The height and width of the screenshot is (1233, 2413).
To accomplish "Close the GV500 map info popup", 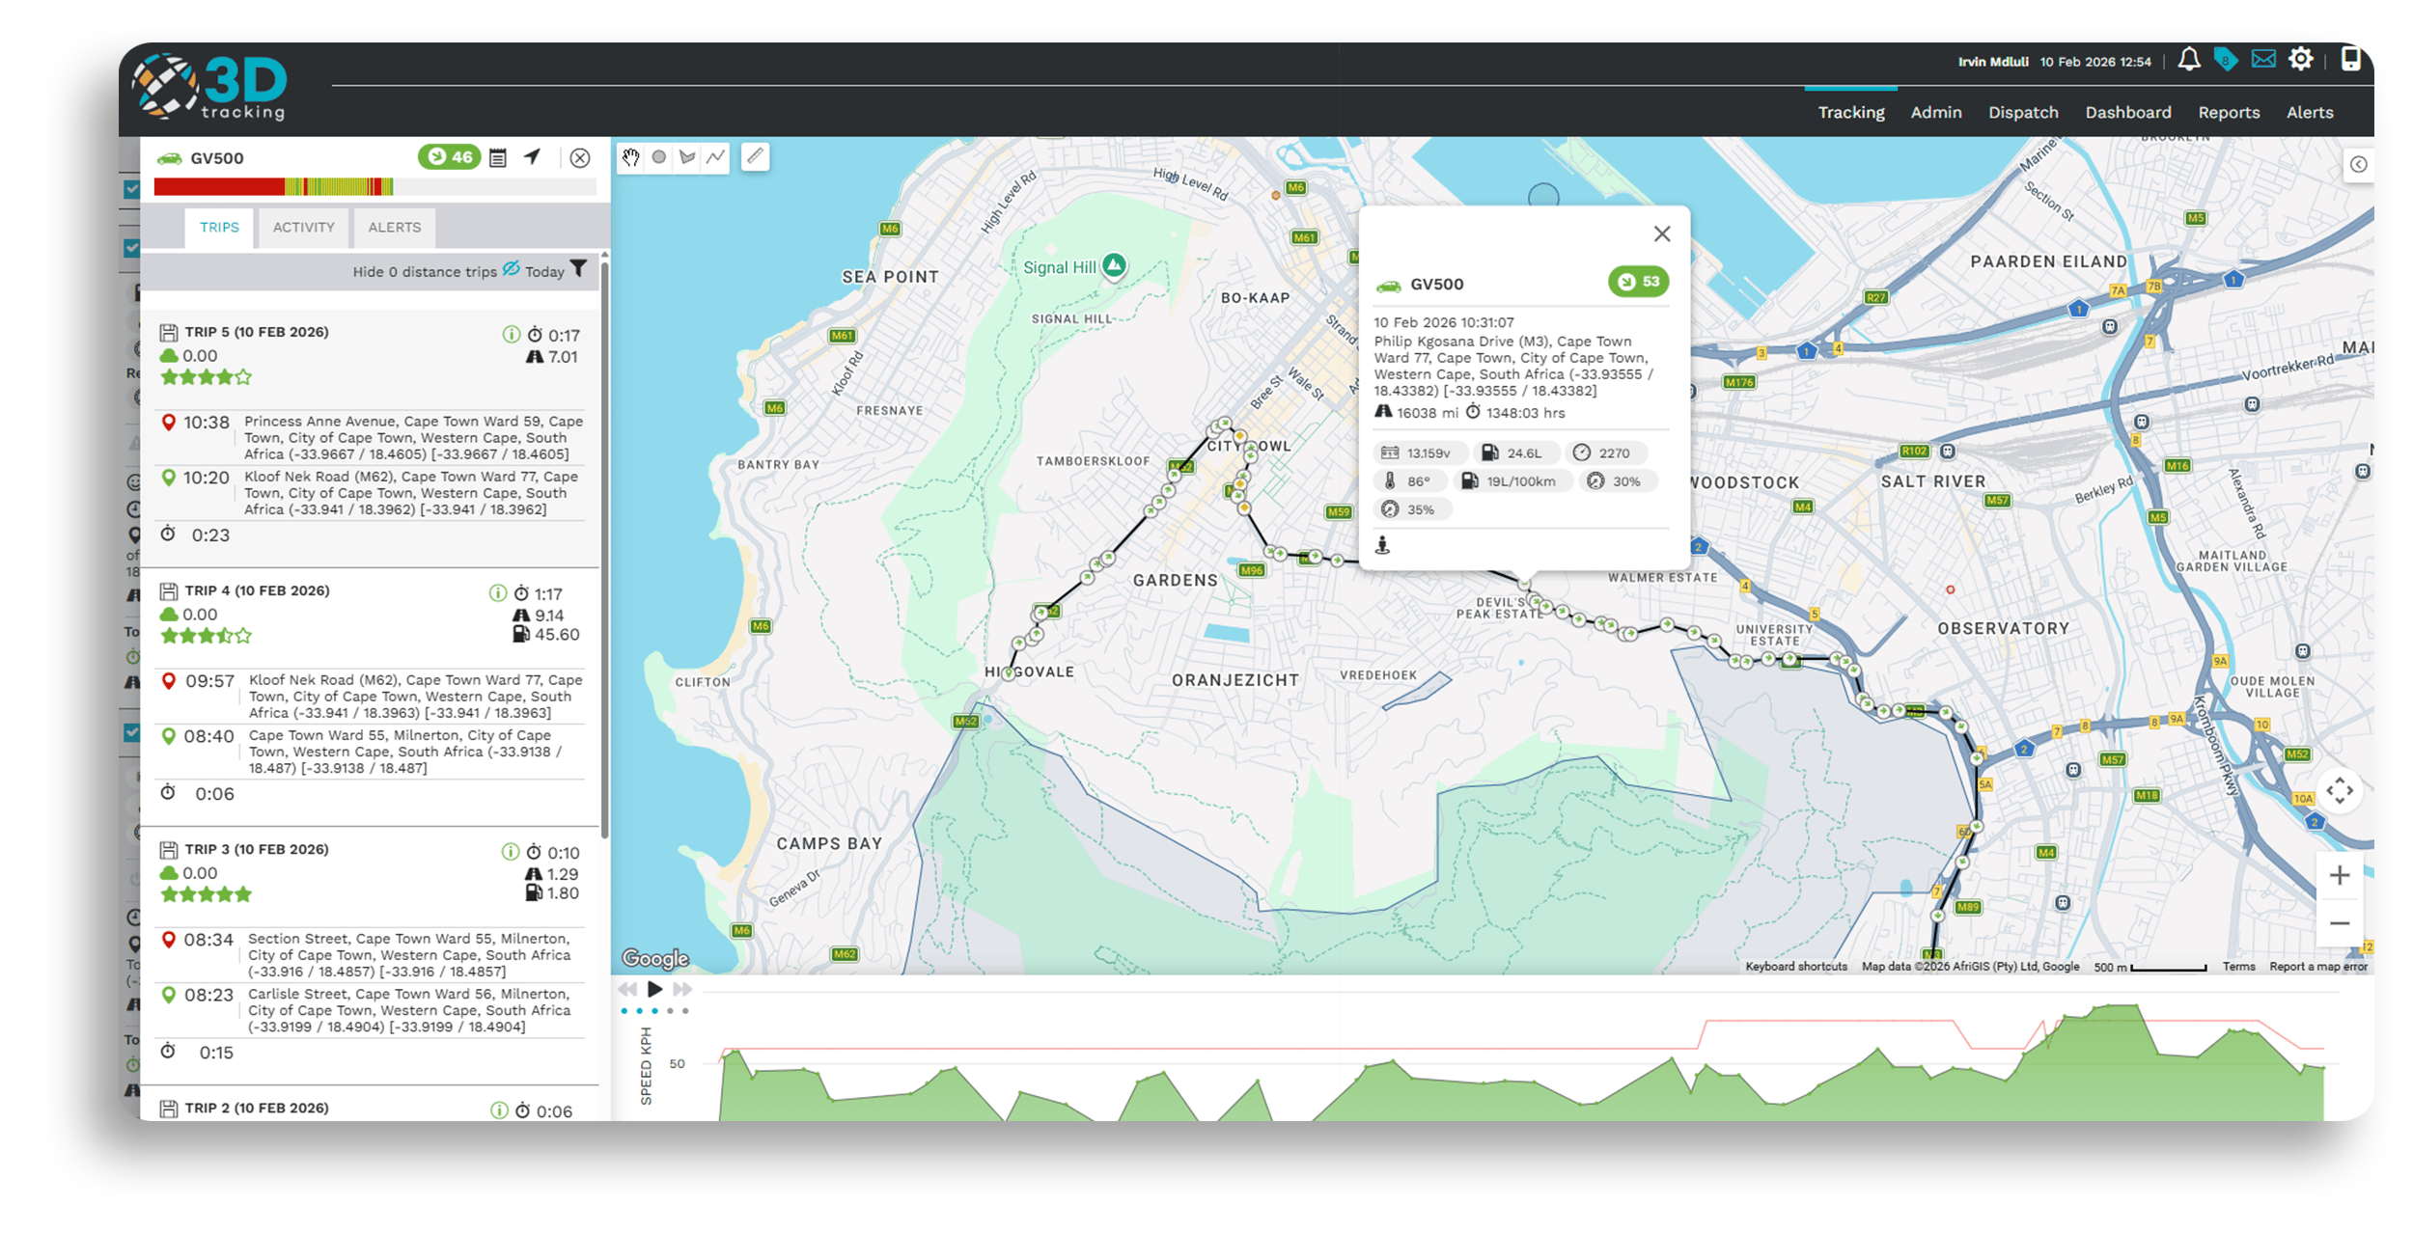I will point(1662,233).
